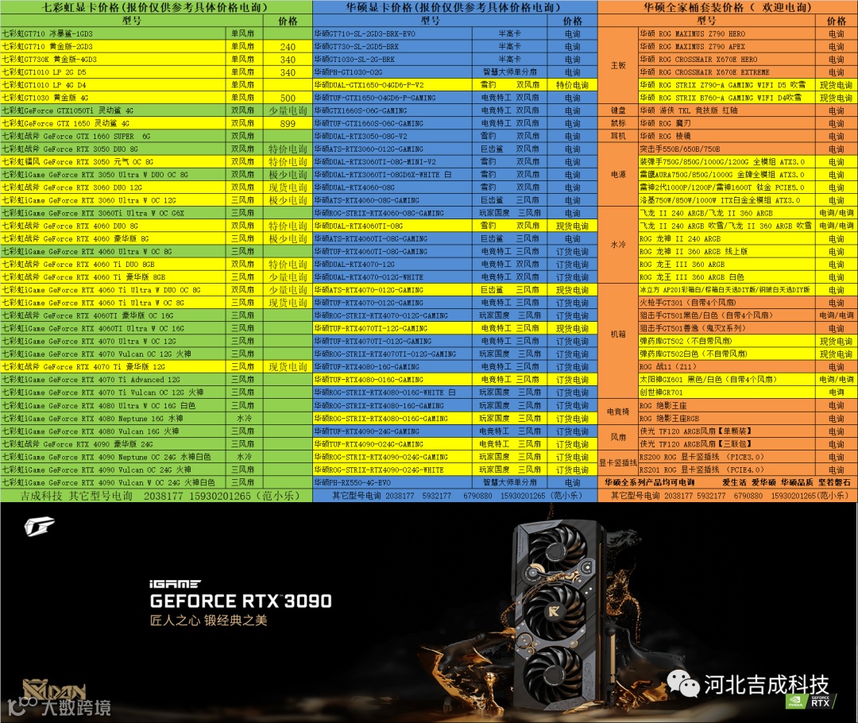This screenshot has height=723, width=858.
Task: Select row '华硕GT710-SL-2GD3-BRK-EVO'
Action: [454, 33]
